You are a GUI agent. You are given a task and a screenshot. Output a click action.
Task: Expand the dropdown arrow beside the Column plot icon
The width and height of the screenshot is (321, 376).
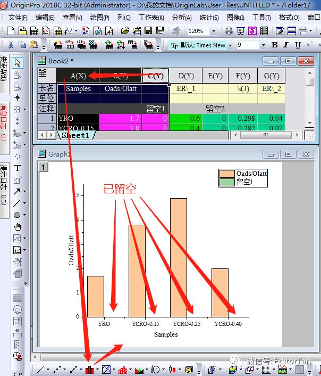(97, 370)
